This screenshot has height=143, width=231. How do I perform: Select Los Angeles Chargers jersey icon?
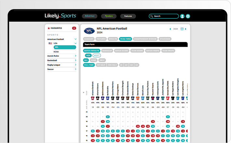tap(178, 98)
